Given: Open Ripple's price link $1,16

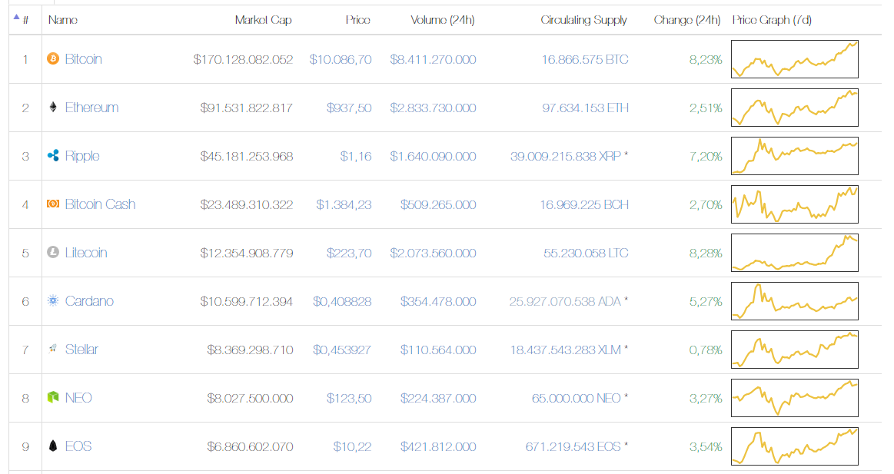Looking at the screenshot, I should click(356, 156).
